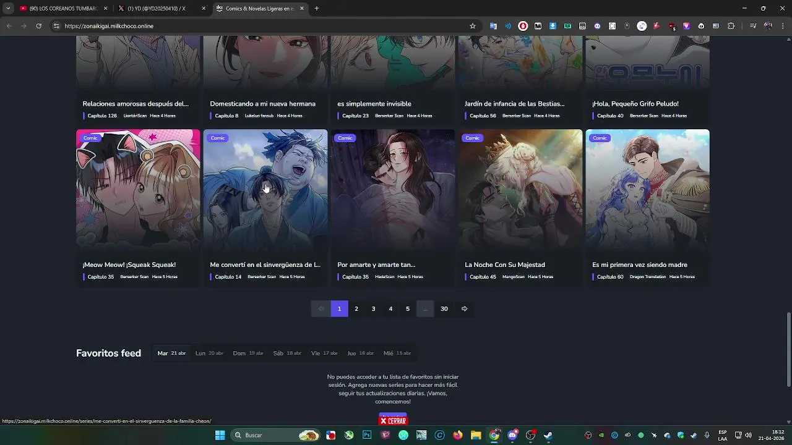Click the microphone icon in the system tray
Image resolution: width=792 pixels, height=445 pixels.
click(x=707, y=435)
